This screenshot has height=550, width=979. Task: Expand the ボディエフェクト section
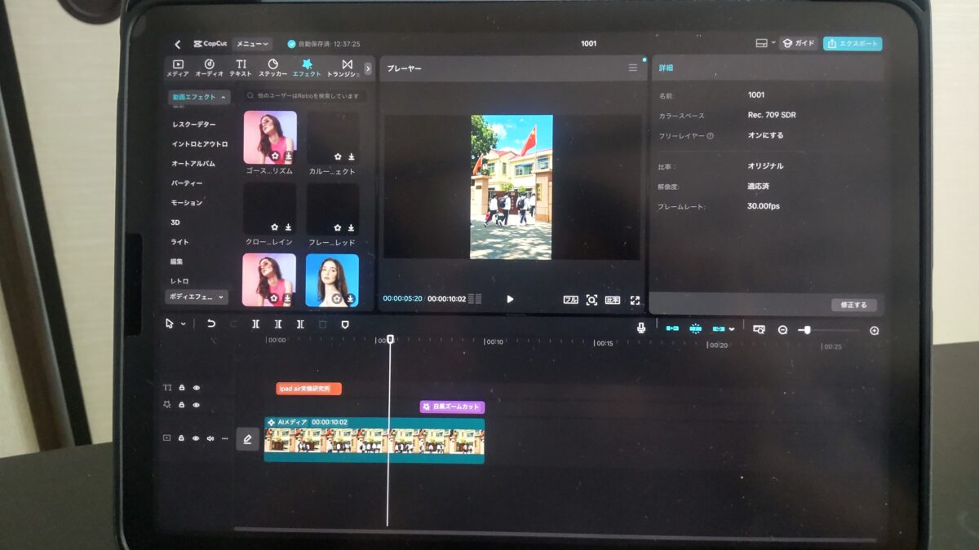tap(197, 297)
